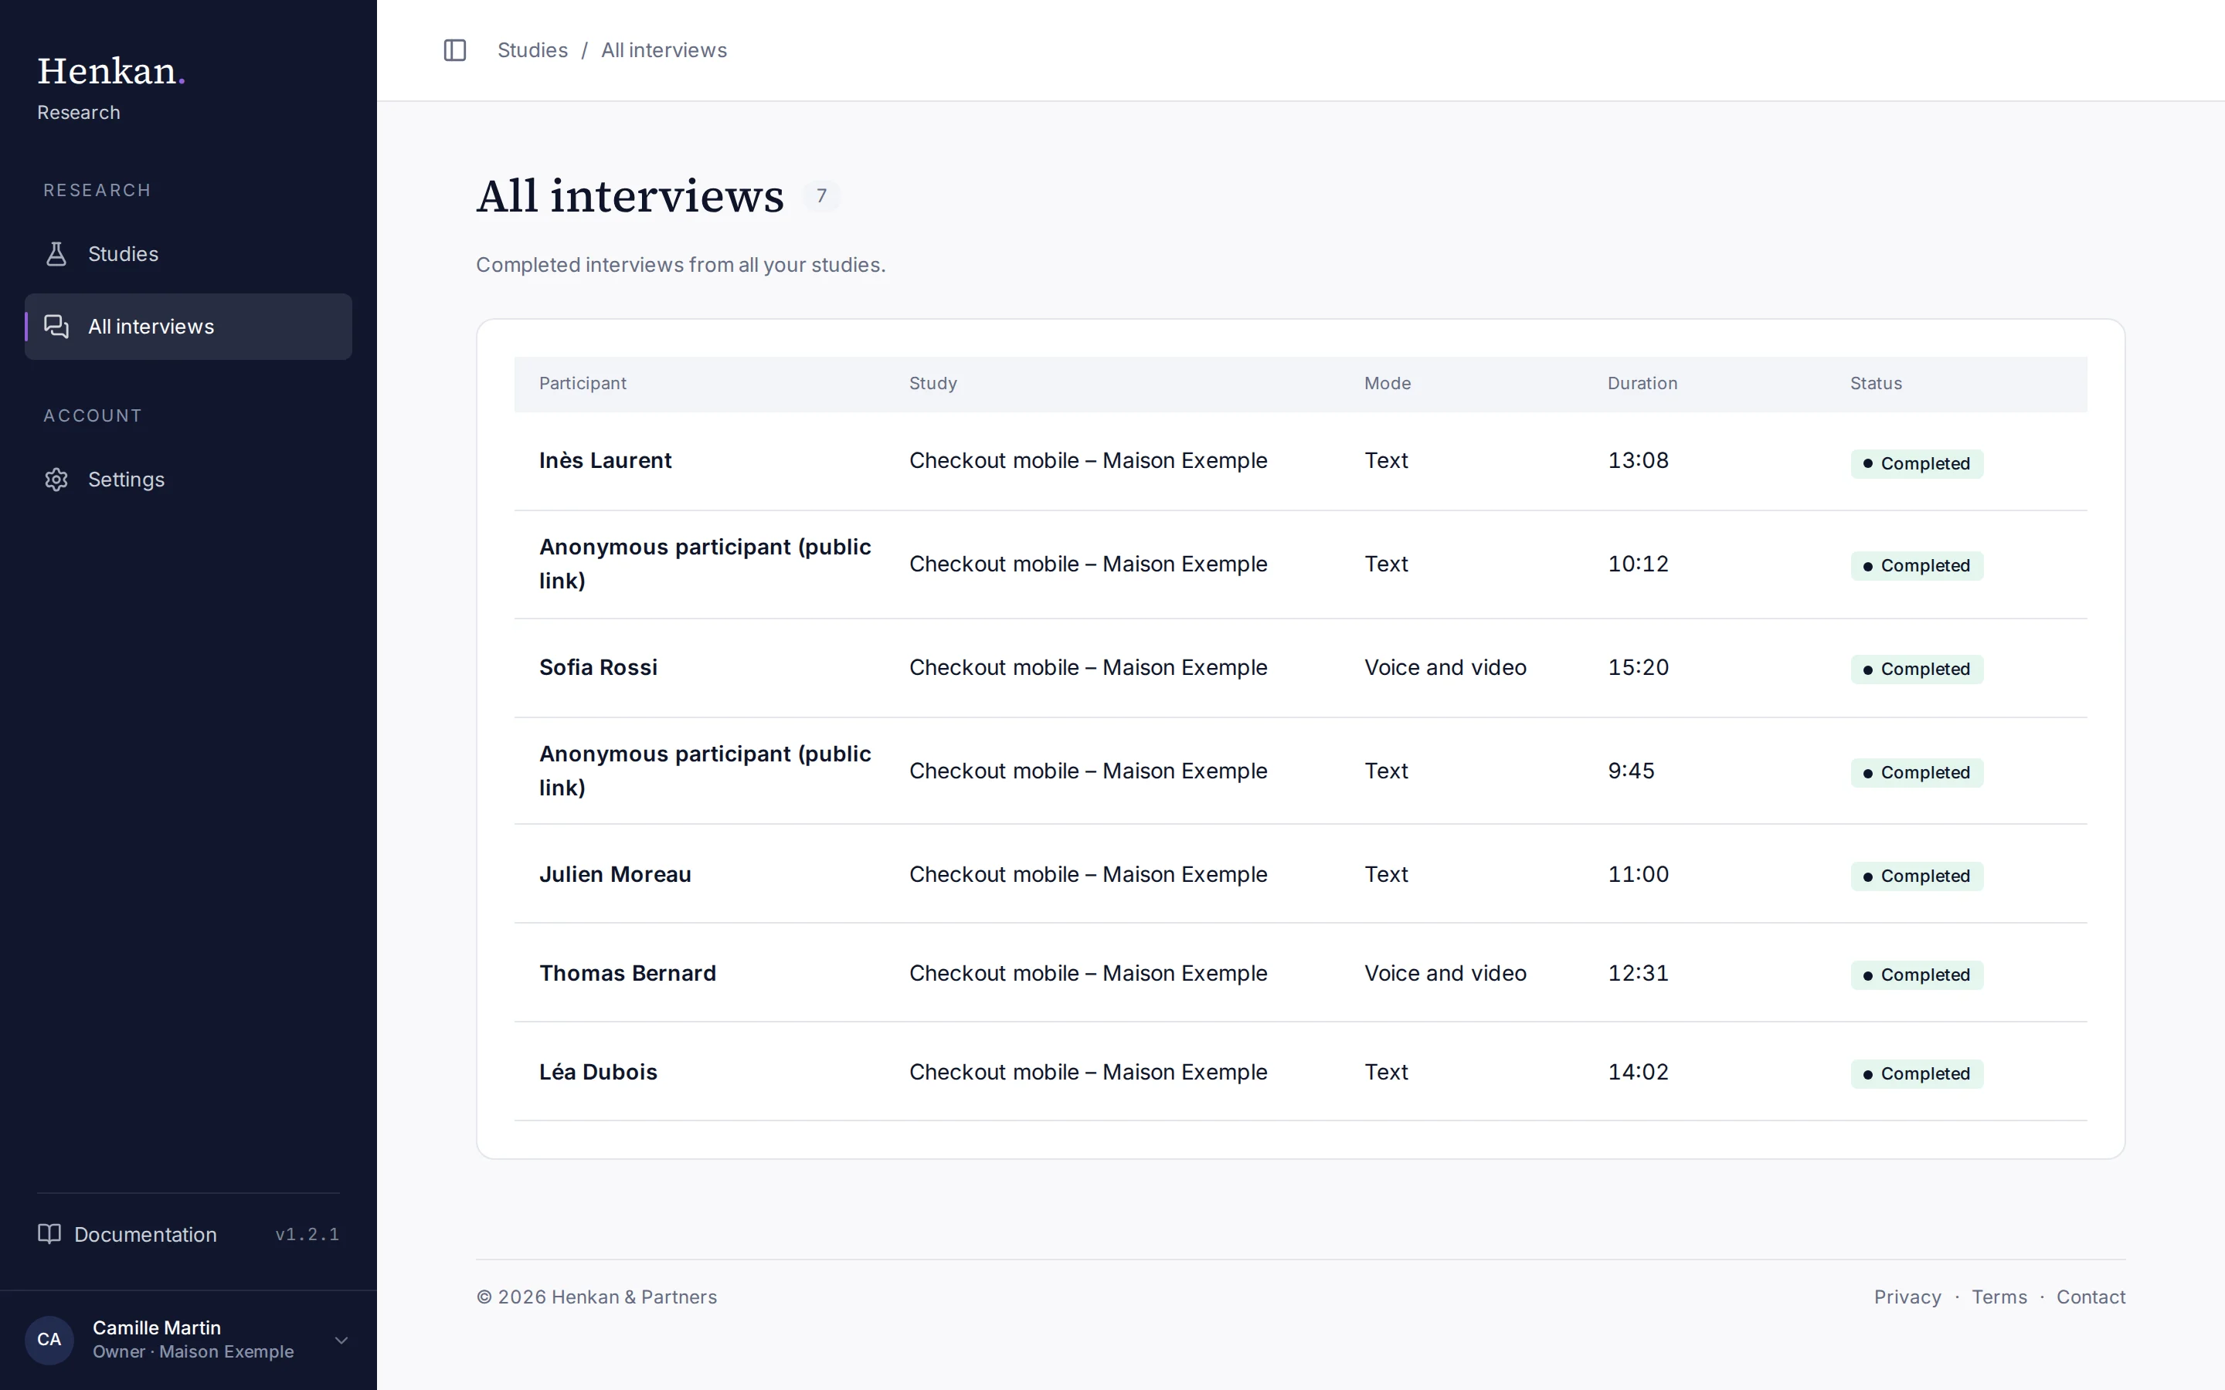Click the Henkan logo

click(111, 72)
